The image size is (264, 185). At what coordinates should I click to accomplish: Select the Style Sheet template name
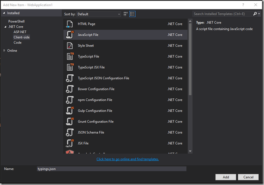(x=86, y=46)
